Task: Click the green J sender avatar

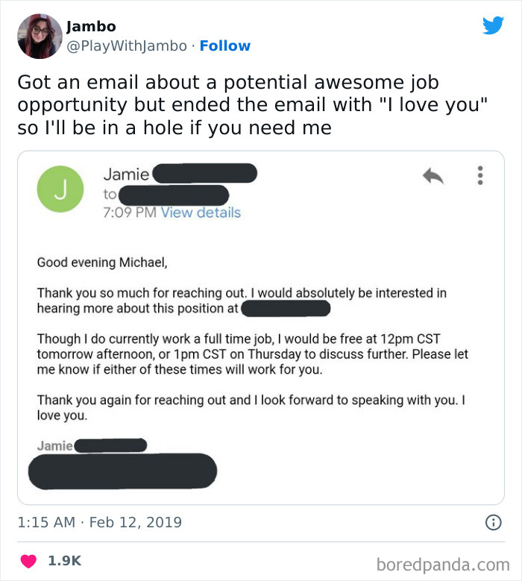Action: click(60, 189)
